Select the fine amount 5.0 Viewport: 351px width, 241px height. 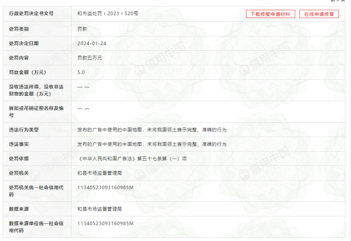[x=81, y=73]
